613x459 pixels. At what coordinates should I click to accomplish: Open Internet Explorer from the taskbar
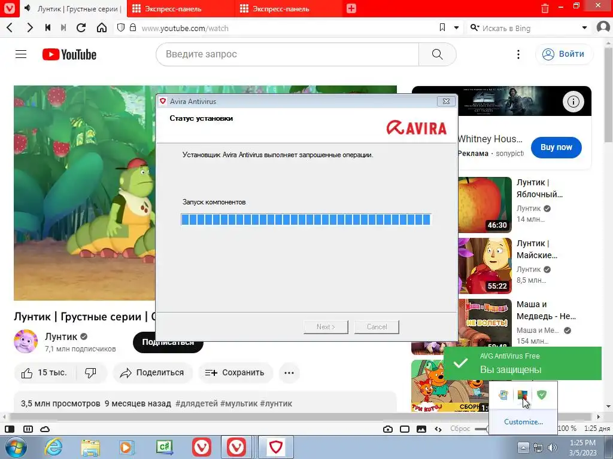53,447
